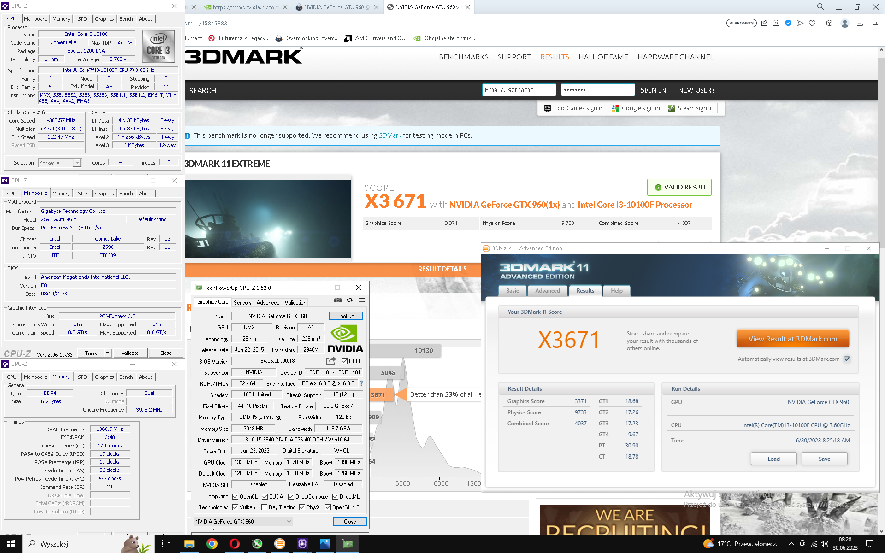This screenshot has width=885, height=553.
Task: Open the Opera pinboard edit icon
Action: pyautogui.click(x=764, y=23)
